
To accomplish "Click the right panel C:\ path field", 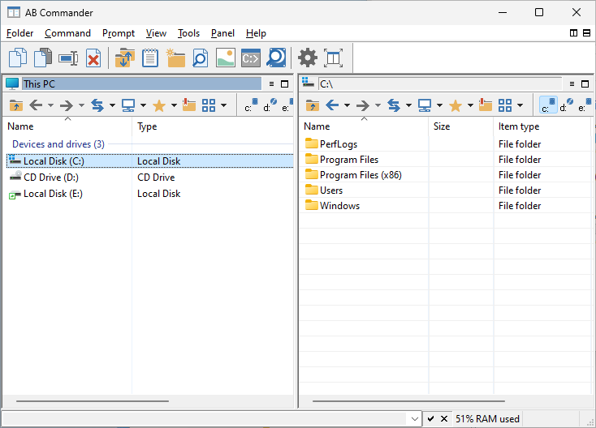I will point(440,83).
